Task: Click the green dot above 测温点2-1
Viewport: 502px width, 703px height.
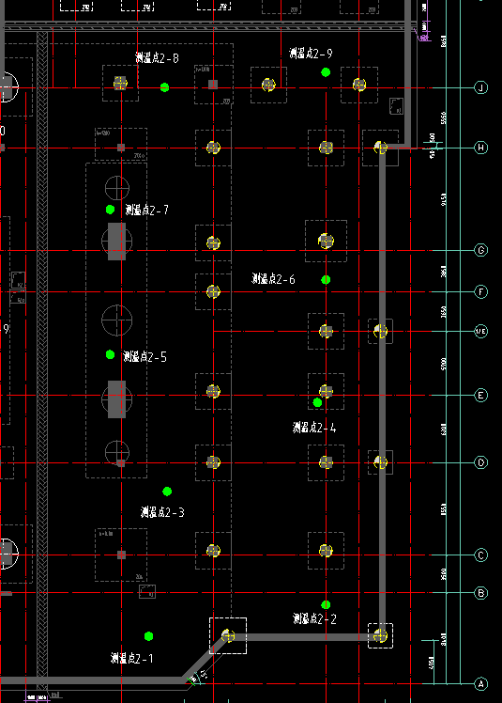Action: pyautogui.click(x=148, y=636)
